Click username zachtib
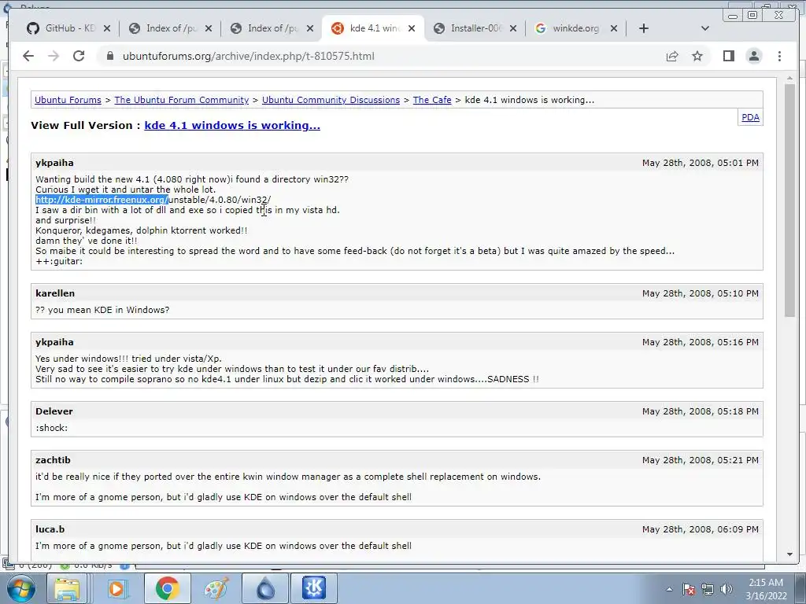The image size is (806, 604). pyautogui.click(x=53, y=460)
